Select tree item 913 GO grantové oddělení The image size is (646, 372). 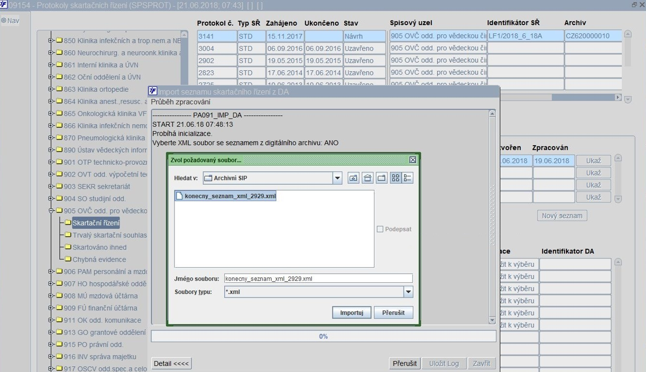click(x=105, y=332)
